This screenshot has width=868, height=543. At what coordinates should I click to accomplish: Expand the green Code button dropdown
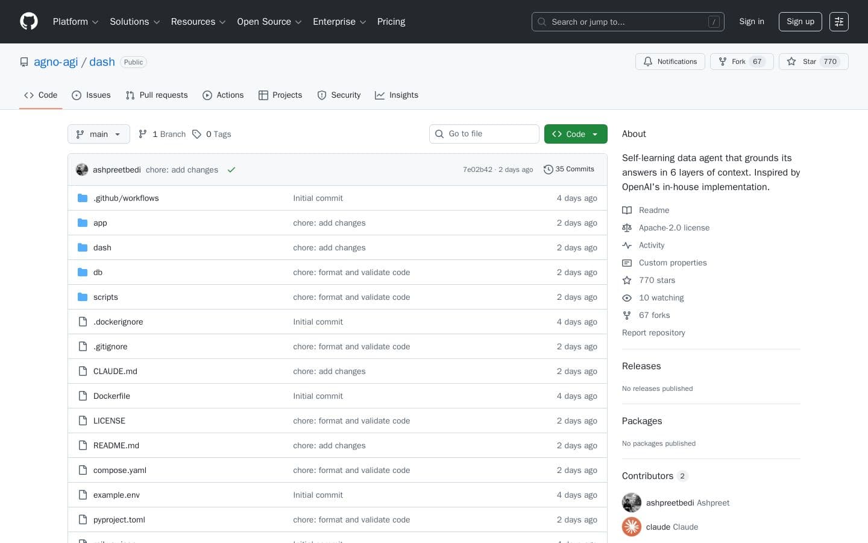593,134
